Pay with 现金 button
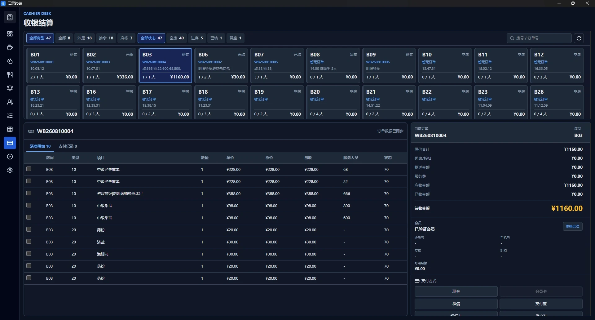 coord(456,291)
